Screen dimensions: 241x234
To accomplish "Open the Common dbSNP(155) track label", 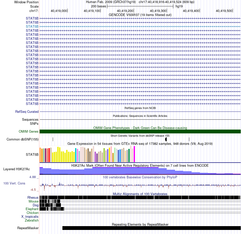I will (x=22, y=139).
